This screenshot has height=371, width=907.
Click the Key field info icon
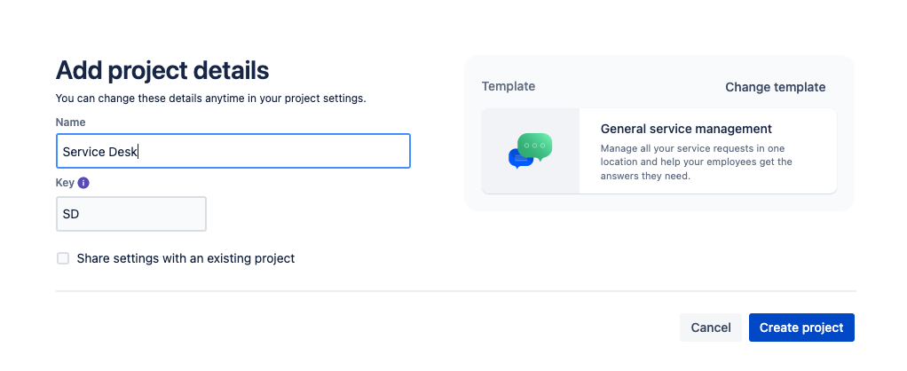coord(83,183)
